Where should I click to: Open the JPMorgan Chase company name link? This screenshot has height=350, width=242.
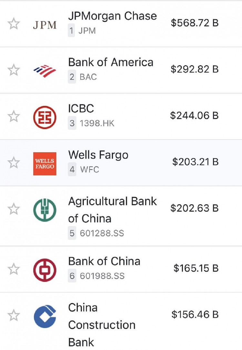click(x=113, y=16)
